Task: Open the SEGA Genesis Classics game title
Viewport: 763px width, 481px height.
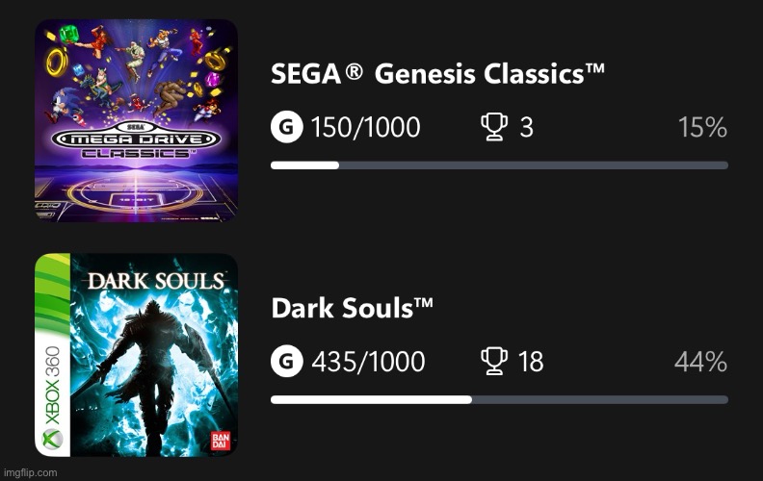Action: pos(438,75)
